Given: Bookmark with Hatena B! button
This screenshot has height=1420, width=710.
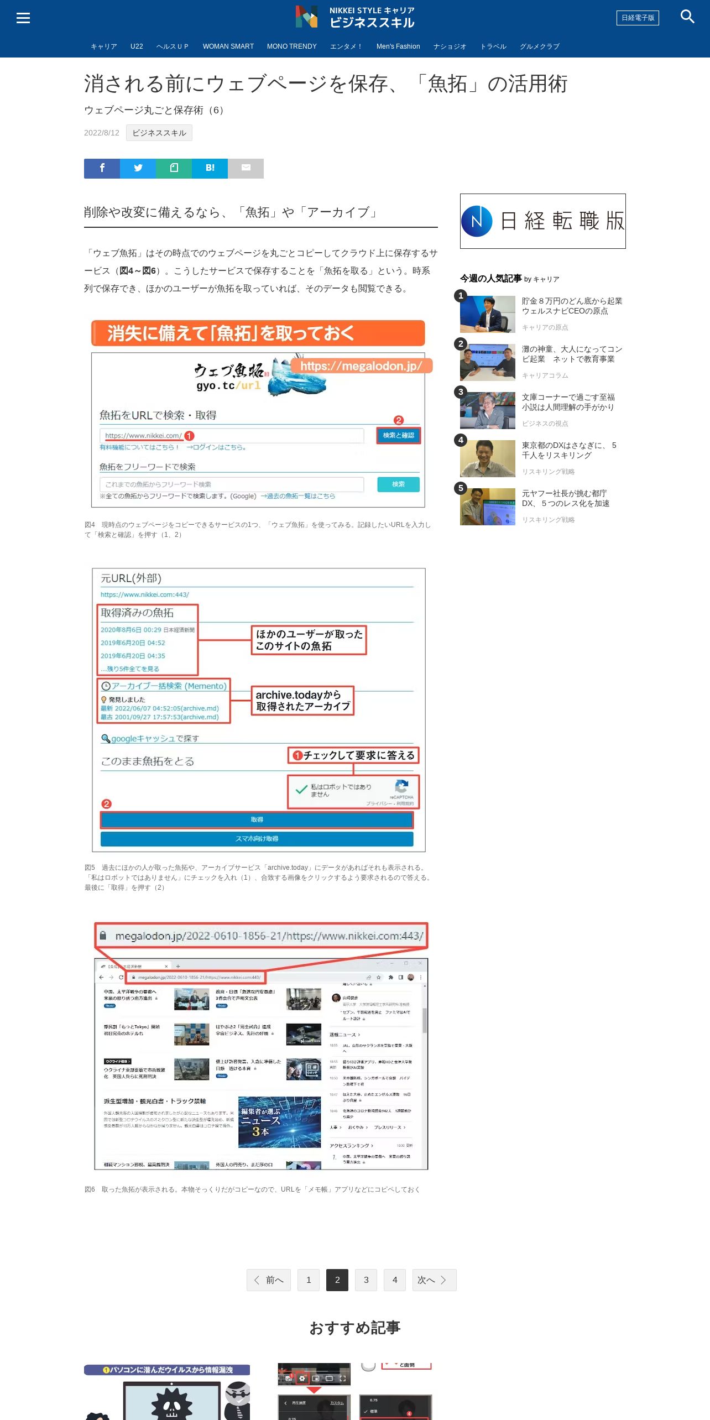Looking at the screenshot, I should 210,168.
